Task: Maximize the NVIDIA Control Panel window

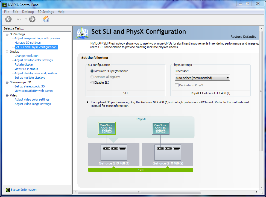Action: click(x=248, y=4)
